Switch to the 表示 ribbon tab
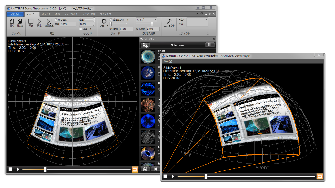Image resolution: width=335 pixels, height=188 pixels. (57, 14)
